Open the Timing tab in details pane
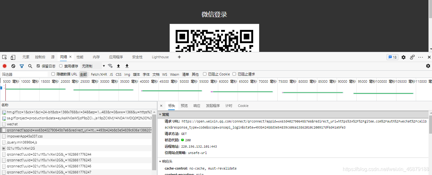Screen dimensions: 432x175 (229, 106)
